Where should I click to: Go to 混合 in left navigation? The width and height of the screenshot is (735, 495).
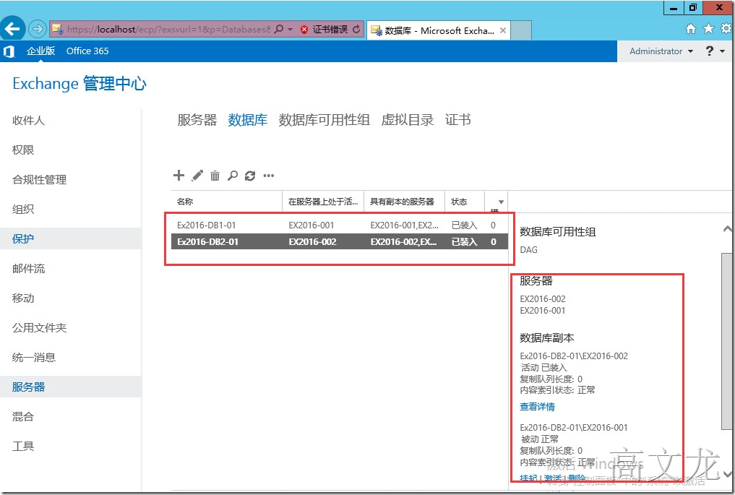point(23,416)
